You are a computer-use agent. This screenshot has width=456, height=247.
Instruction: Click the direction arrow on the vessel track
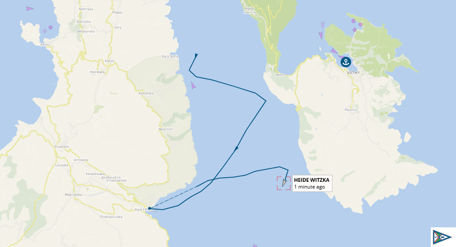[x=236, y=148]
